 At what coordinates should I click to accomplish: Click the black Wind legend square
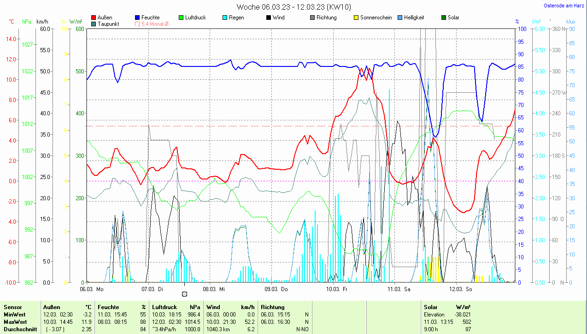click(x=269, y=18)
